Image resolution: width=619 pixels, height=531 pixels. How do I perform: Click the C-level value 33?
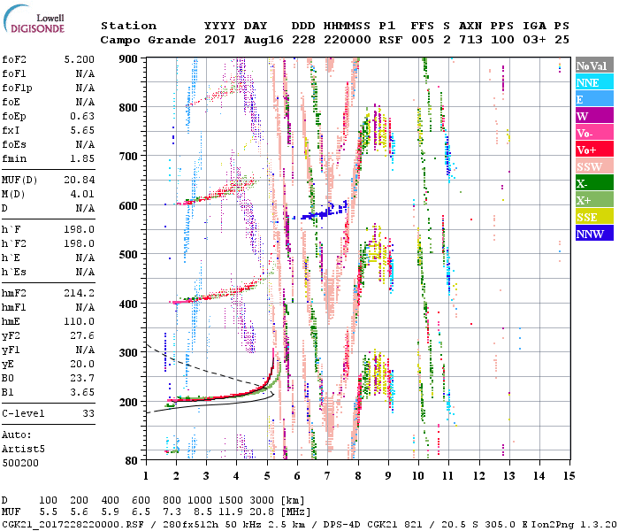[87, 413]
